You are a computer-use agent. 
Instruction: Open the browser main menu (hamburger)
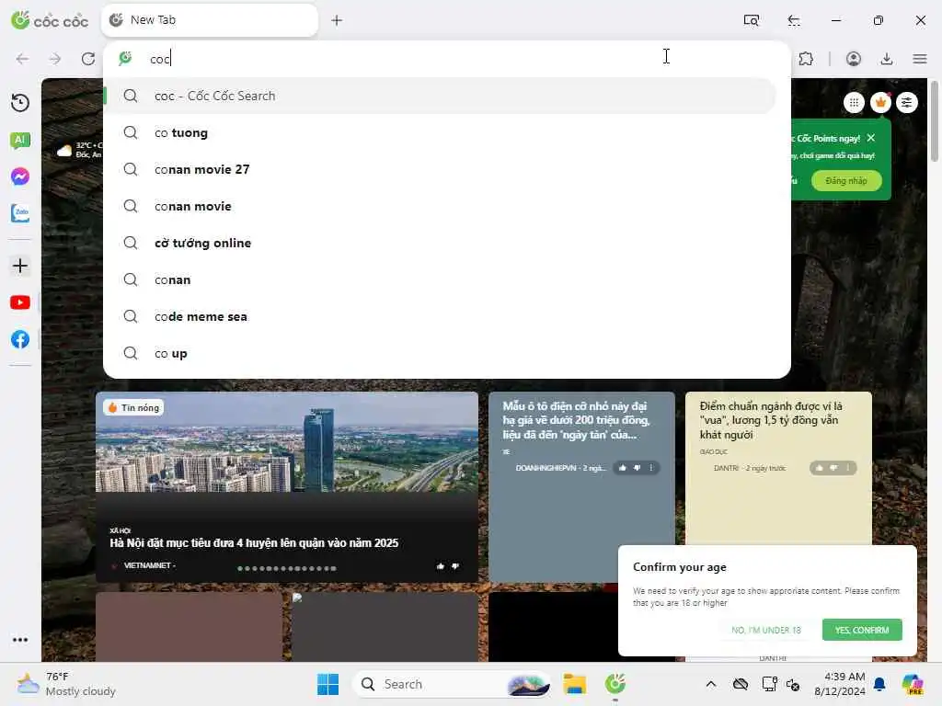(920, 59)
